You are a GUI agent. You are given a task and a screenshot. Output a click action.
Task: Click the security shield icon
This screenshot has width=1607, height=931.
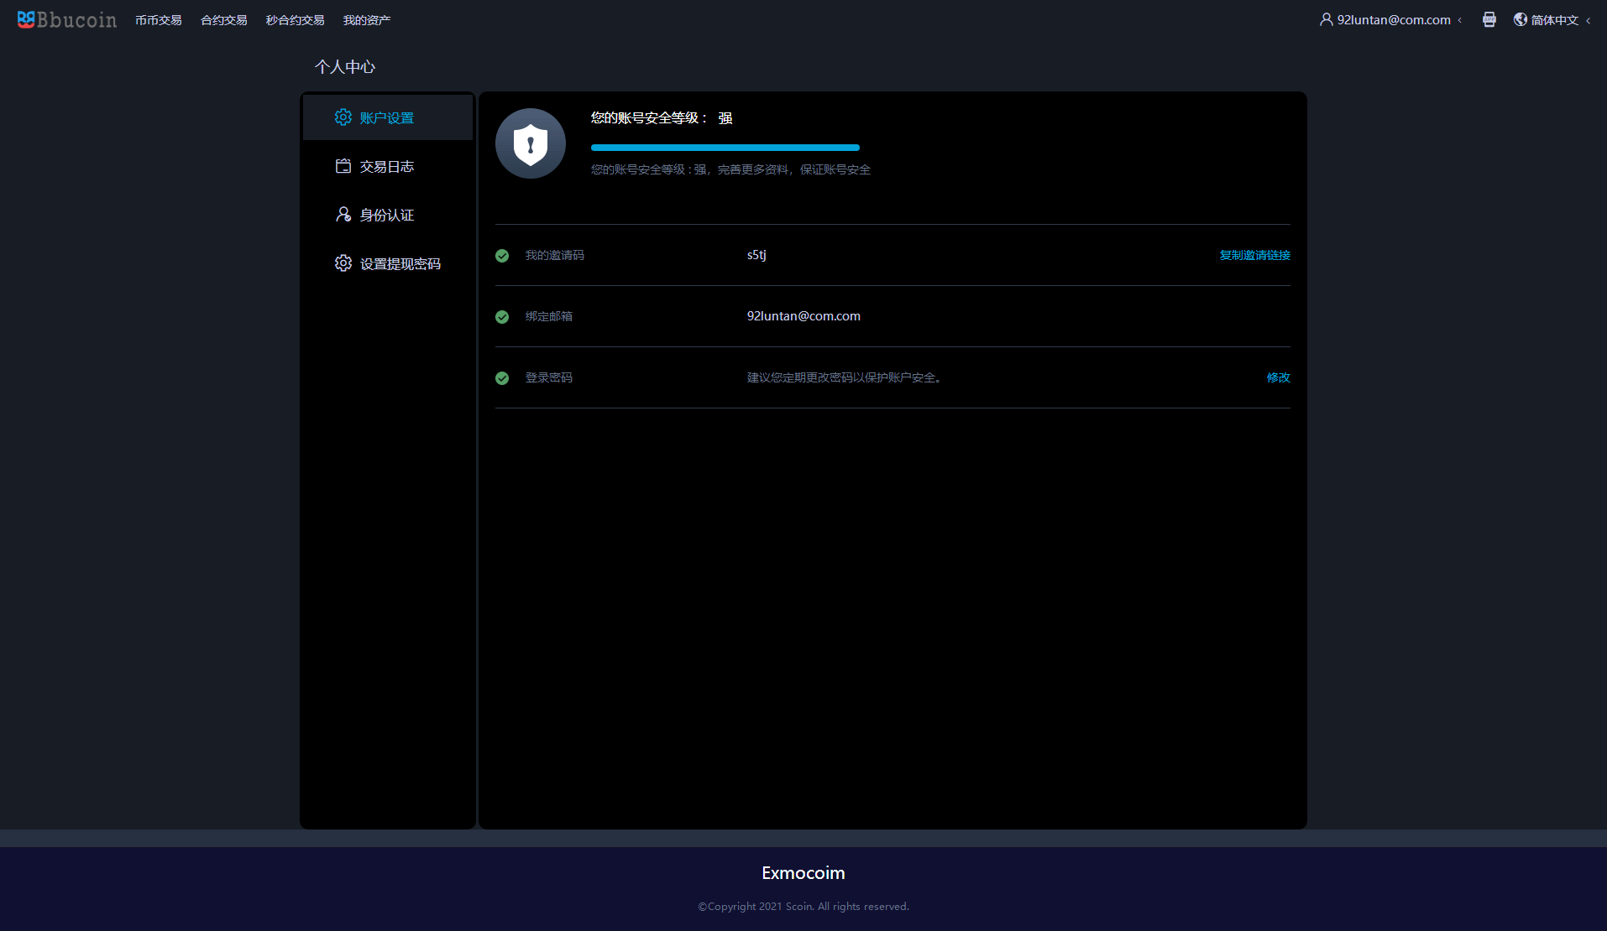[531, 143]
